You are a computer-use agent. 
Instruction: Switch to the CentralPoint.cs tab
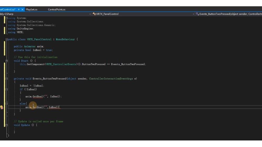pos(57,9)
